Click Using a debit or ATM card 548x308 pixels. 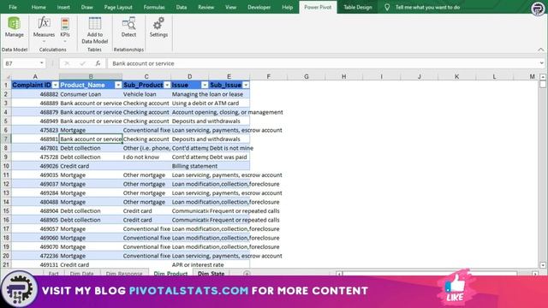[190, 103]
